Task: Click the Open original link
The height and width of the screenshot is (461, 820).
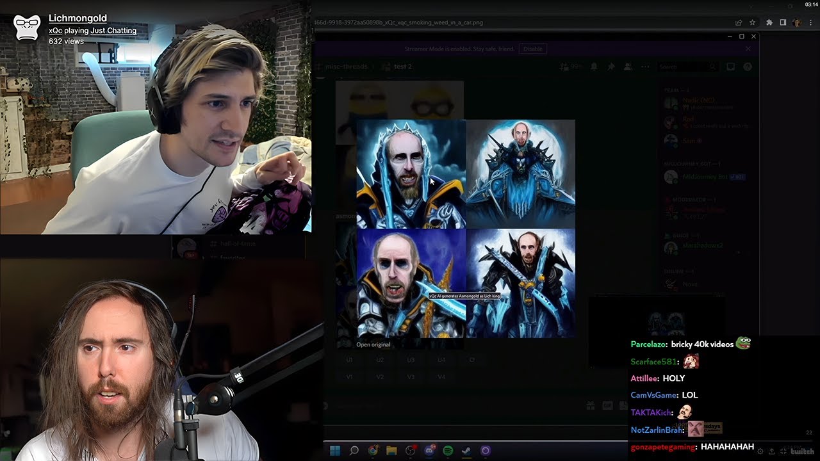Action: coord(373,344)
